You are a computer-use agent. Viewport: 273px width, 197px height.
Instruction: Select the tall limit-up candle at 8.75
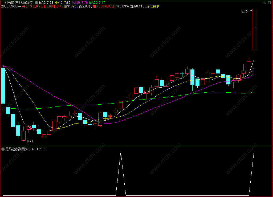point(254,30)
